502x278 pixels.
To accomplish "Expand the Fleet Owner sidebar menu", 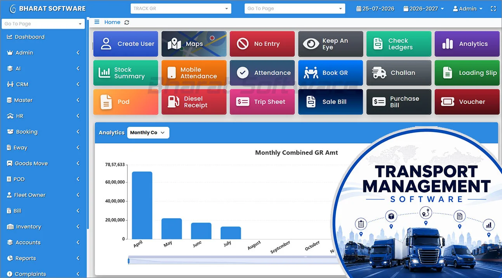I will click(x=43, y=195).
